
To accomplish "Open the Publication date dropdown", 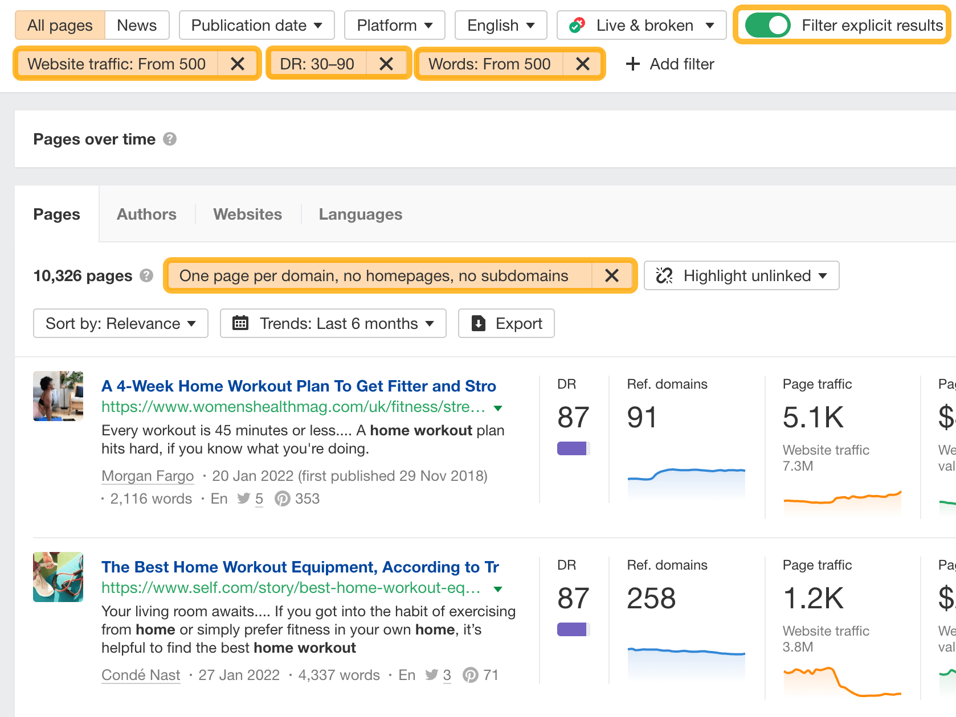I will 256,25.
